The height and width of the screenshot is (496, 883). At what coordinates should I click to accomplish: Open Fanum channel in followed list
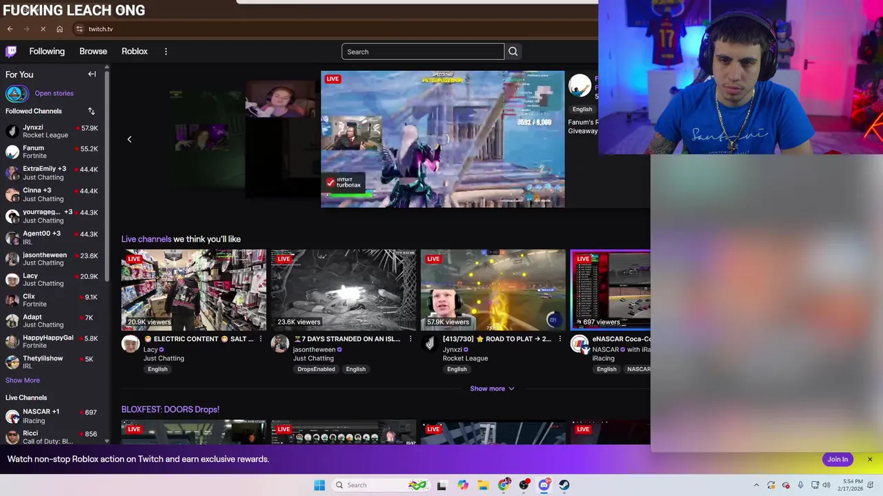coord(52,152)
